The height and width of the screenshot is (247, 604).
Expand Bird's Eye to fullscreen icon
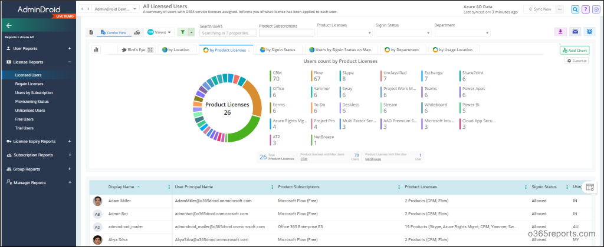pyautogui.click(x=150, y=50)
